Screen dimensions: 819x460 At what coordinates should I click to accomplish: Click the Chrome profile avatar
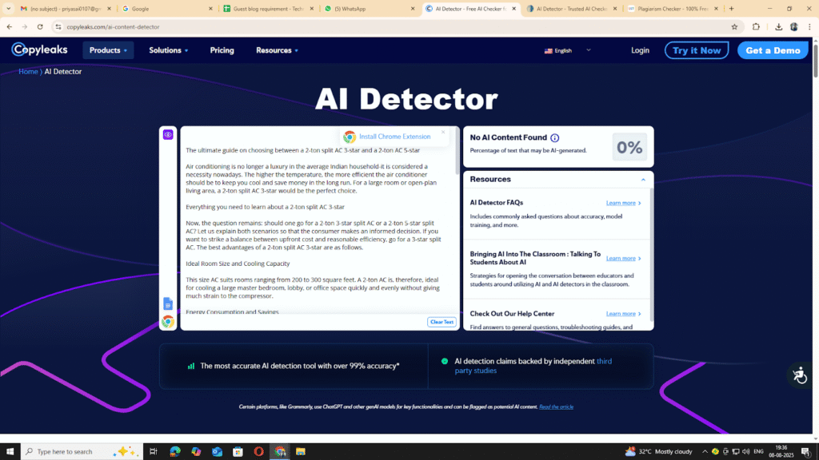point(794,26)
